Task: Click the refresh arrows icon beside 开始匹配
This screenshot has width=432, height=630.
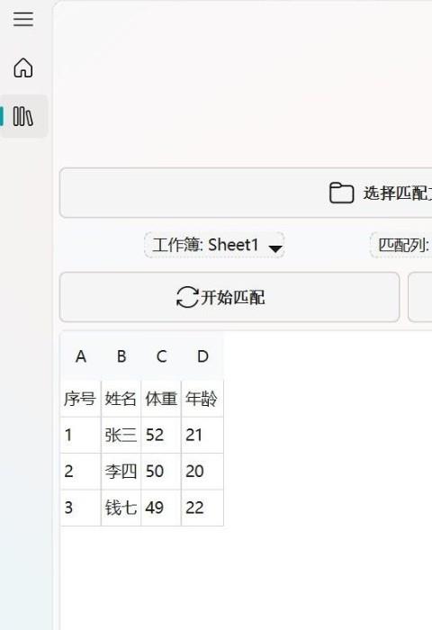Action: pyautogui.click(x=187, y=297)
